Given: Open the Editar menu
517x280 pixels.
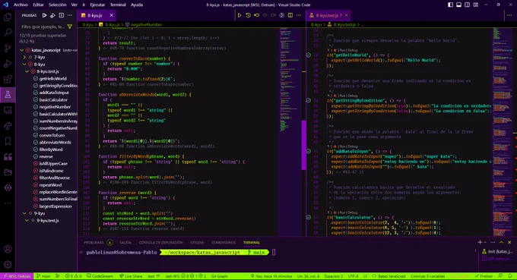Looking at the screenshot, I should coord(38,5).
